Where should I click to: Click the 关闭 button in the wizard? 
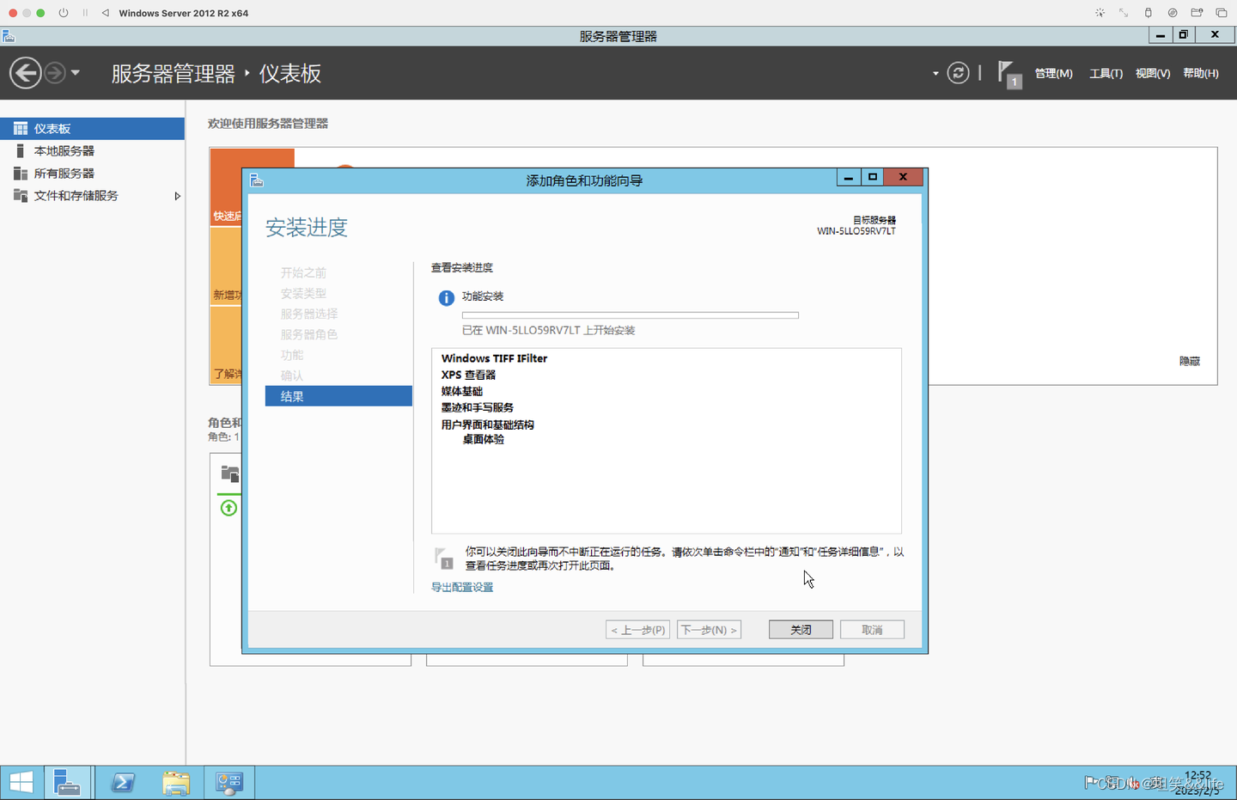[x=801, y=630]
